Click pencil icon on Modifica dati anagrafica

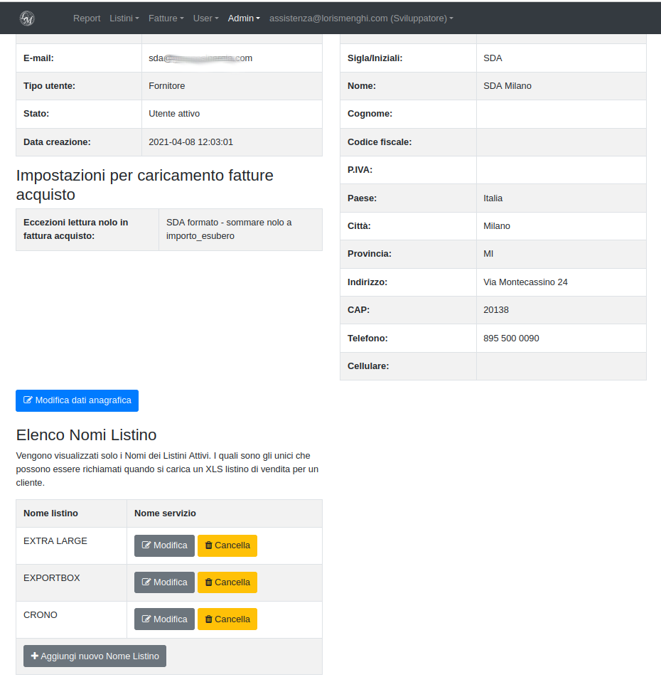coord(28,400)
